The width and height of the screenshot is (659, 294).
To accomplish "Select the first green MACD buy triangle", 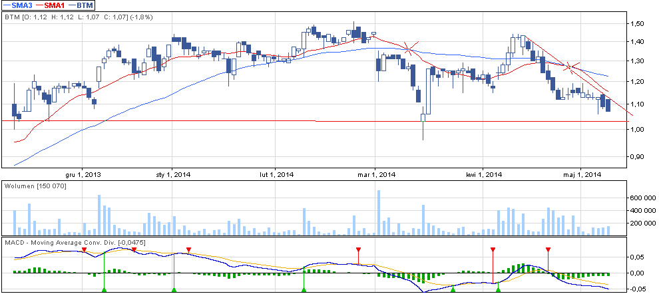I will [105, 289].
